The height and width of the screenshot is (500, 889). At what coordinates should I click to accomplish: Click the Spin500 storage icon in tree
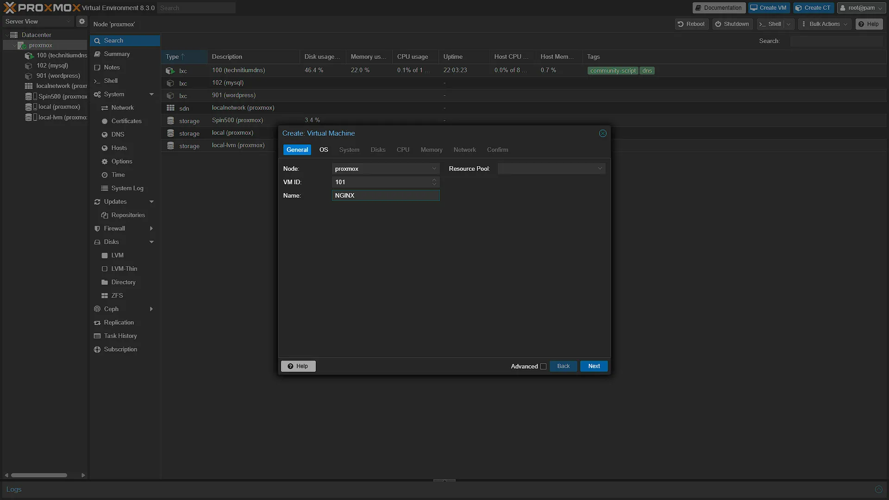tap(29, 96)
